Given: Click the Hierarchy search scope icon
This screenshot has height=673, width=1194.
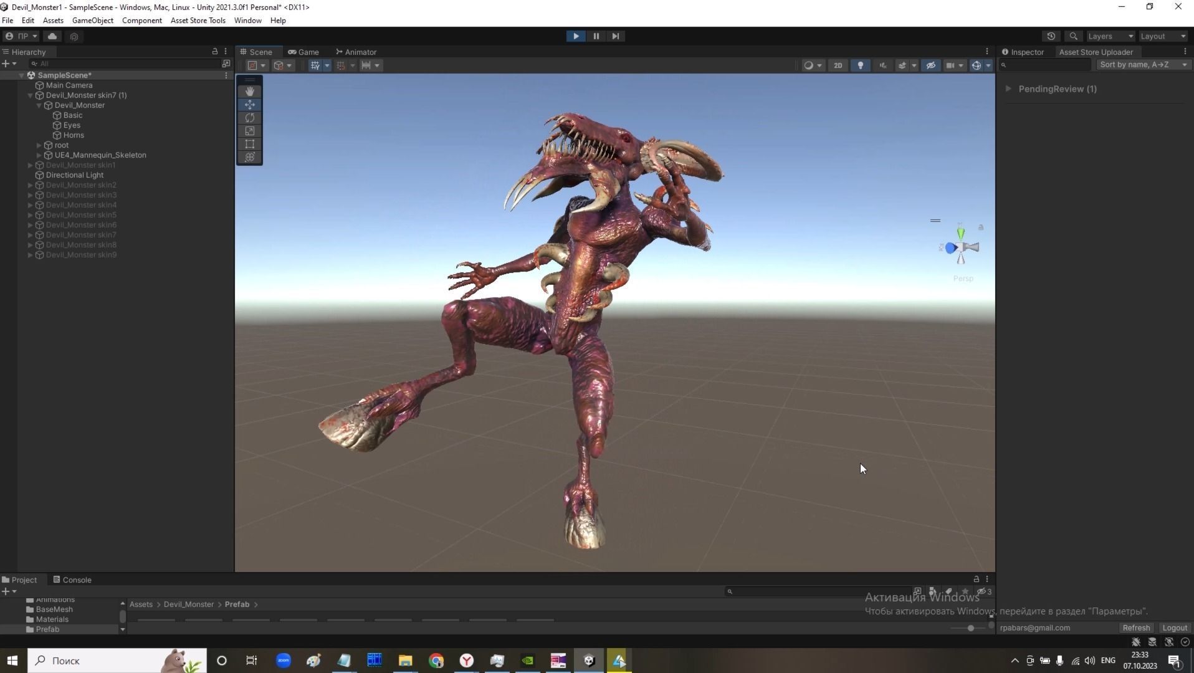Looking at the screenshot, I should point(226,64).
